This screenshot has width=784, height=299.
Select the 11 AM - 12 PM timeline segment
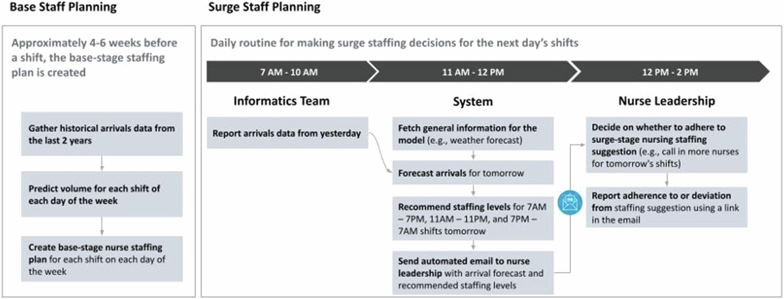click(x=472, y=71)
